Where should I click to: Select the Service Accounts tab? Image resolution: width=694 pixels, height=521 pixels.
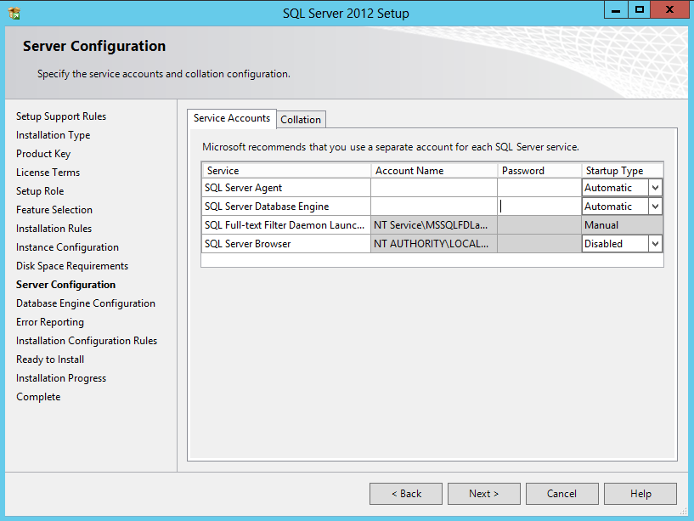[232, 118]
